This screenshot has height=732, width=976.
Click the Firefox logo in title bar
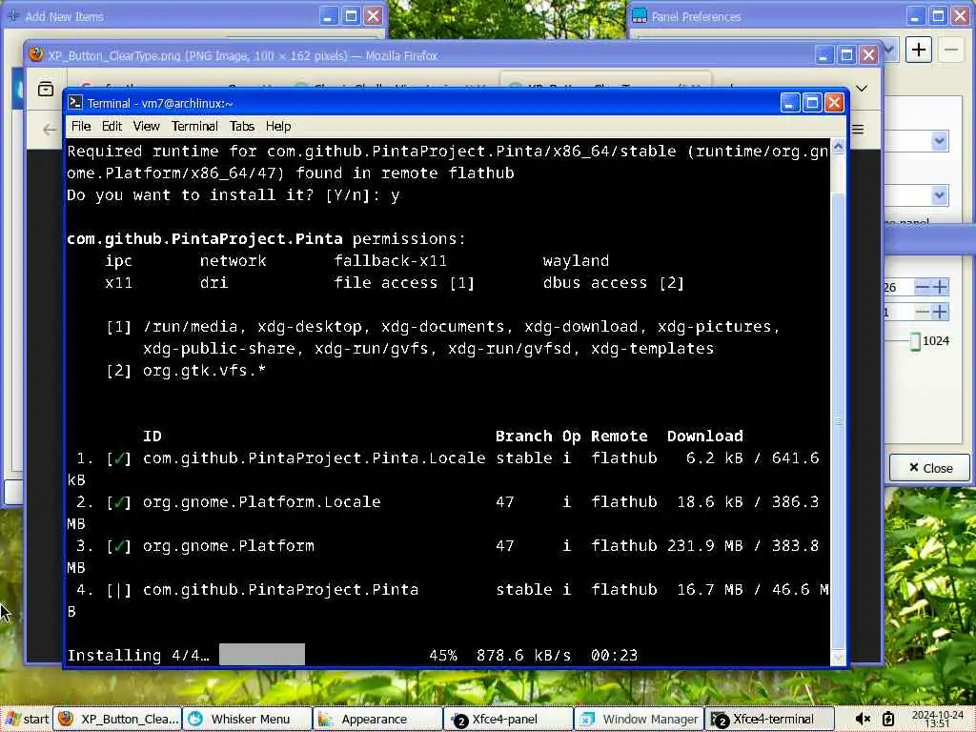click(x=36, y=54)
